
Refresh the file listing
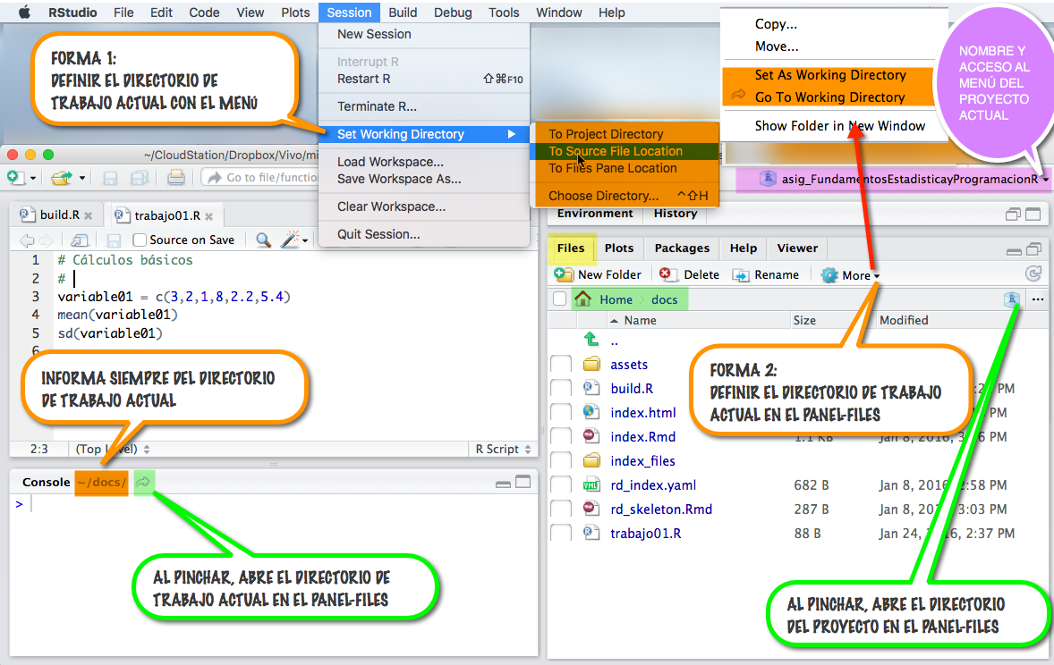(1033, 274)
